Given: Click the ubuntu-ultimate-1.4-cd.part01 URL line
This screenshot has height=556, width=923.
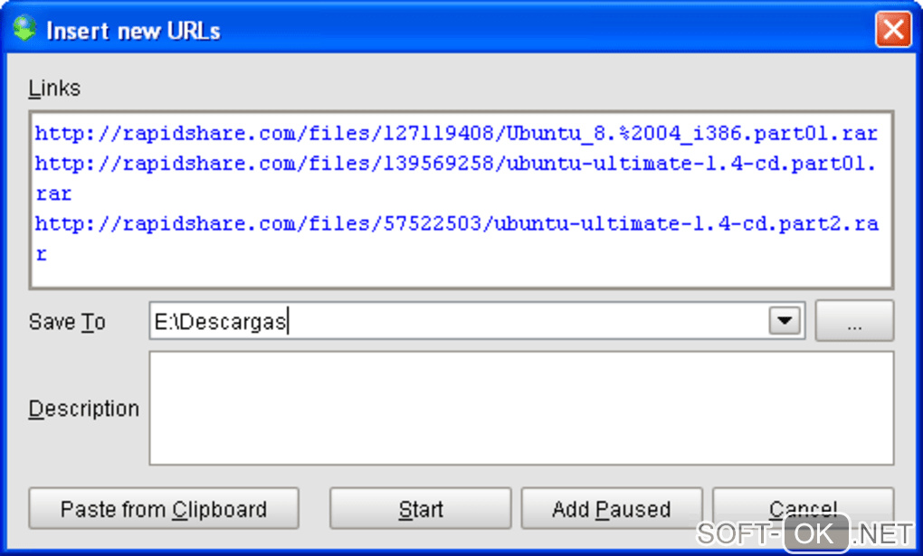Looking at the screenshot, I should (x=456, y=165).
